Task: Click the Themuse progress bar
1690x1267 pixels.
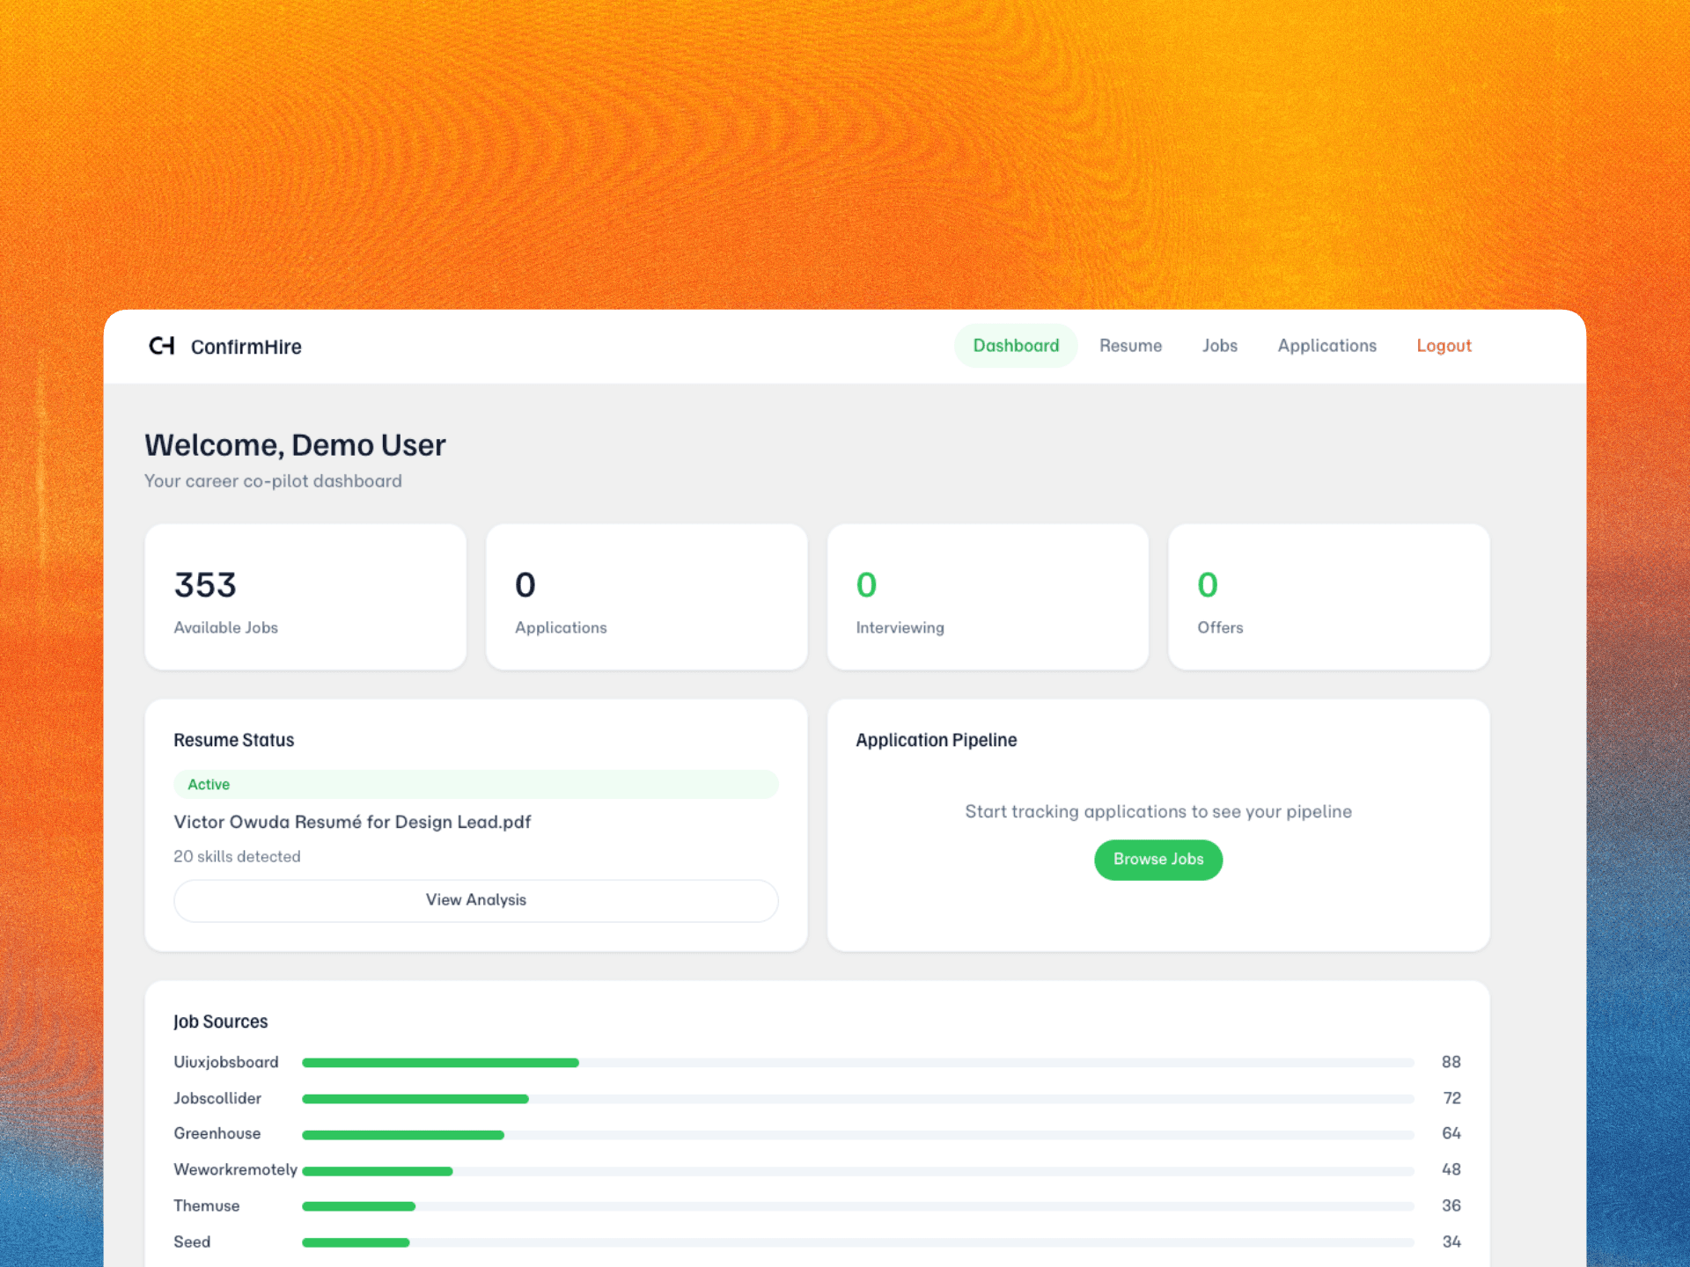Action: (x=856, y=1206)
